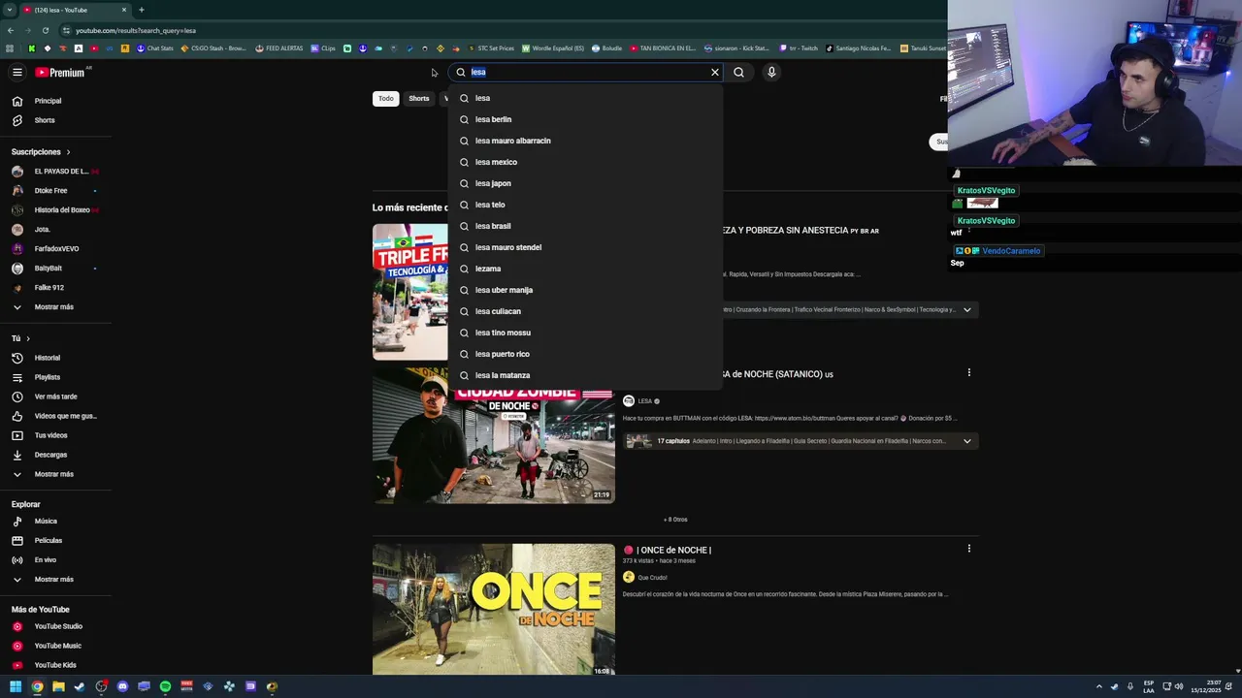Open Historial in the sidebar
Image resolution: width=1242 pixels, height=698 pixels.
pos(47,358)
